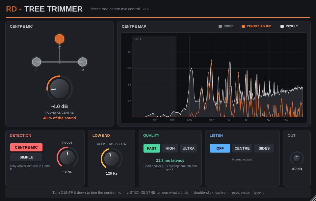
Task: Click the 120 Hz low end value
Action: [x=112, y=173]
